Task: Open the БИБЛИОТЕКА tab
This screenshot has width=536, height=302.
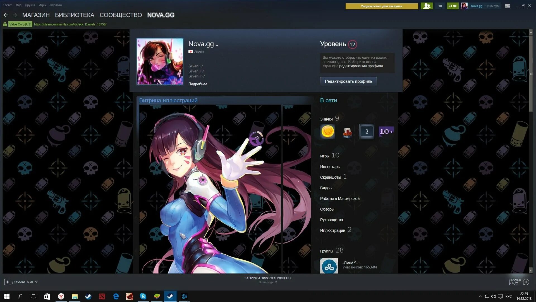Action: (x=75, y=15)
